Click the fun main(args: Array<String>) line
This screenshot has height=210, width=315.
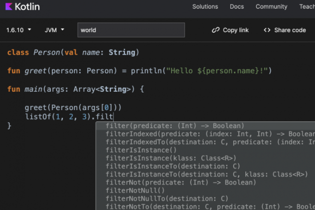pos(76,89)
